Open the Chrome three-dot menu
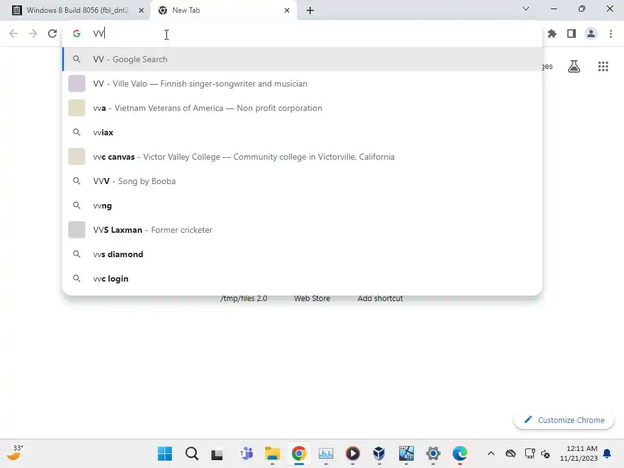This screenshot has height=468, width=624. [611, 34]
